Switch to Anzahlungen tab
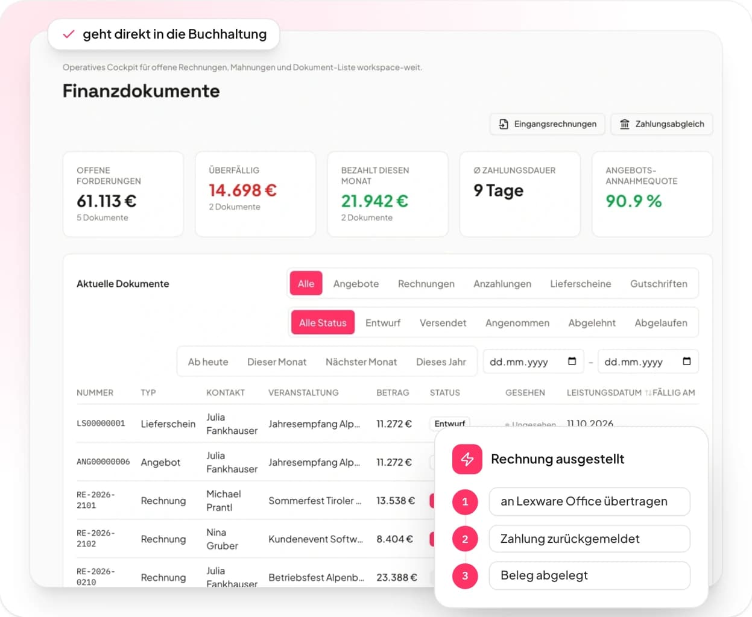 (502, 284)
